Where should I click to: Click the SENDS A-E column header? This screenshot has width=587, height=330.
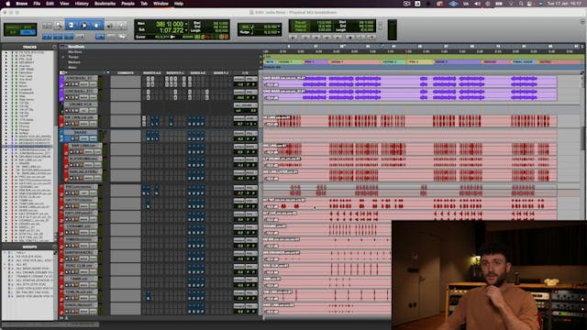point(198,73)
